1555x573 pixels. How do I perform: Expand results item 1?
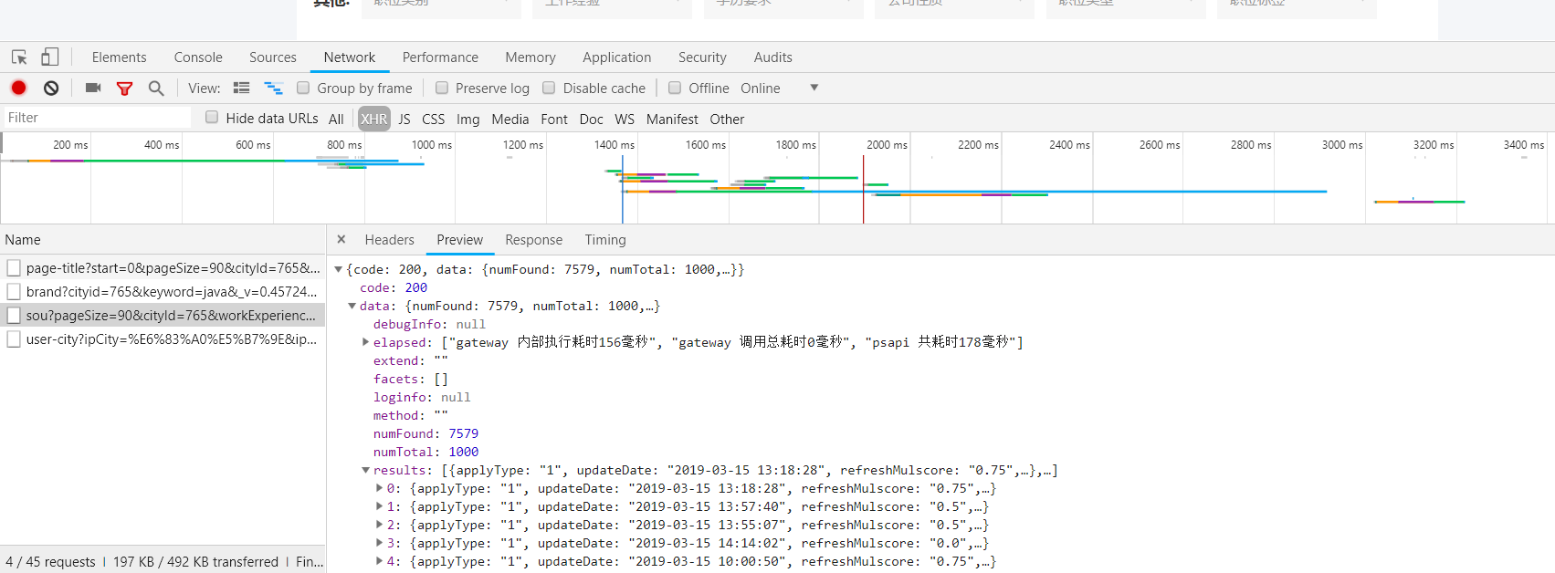click(x=380, y=506)
